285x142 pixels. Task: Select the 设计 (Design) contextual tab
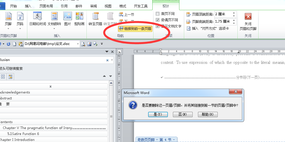point(166,6)
